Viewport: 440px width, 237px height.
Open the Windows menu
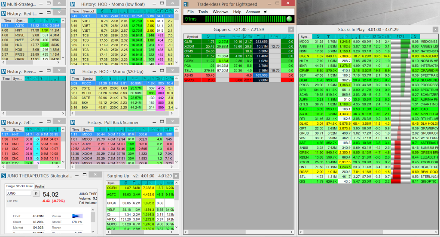pos(220,12)
